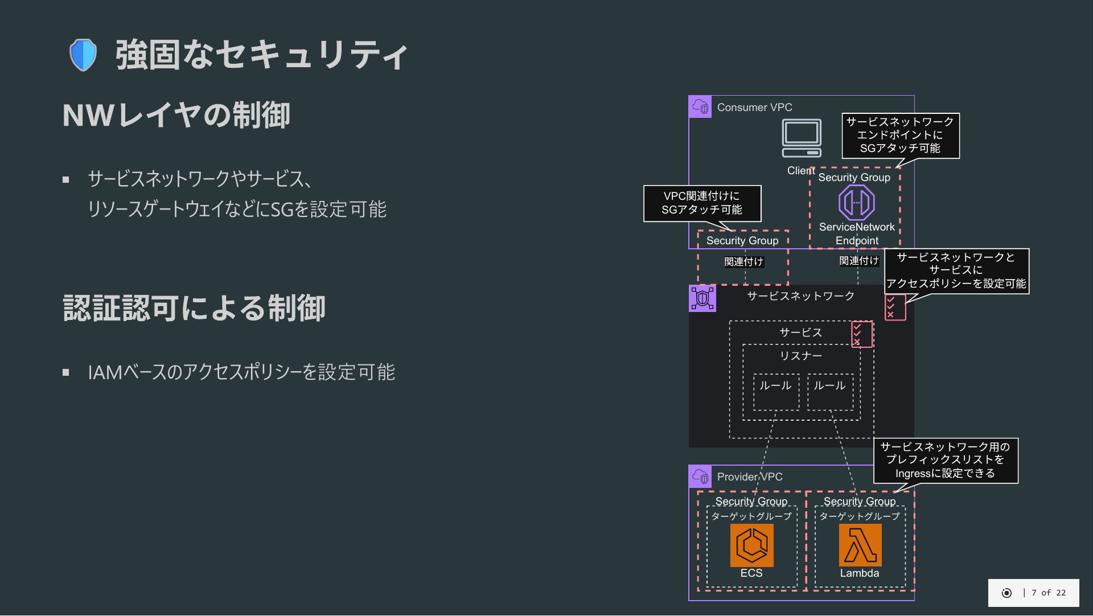Screen dimensions: 1093x616
Task: Click the Client computer icon
Action: [x=802, y=138]
